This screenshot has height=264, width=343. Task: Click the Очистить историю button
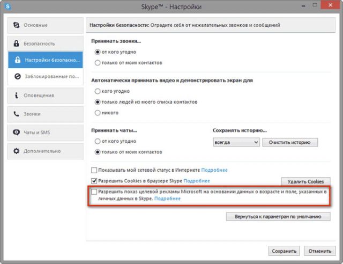[293, 142]
